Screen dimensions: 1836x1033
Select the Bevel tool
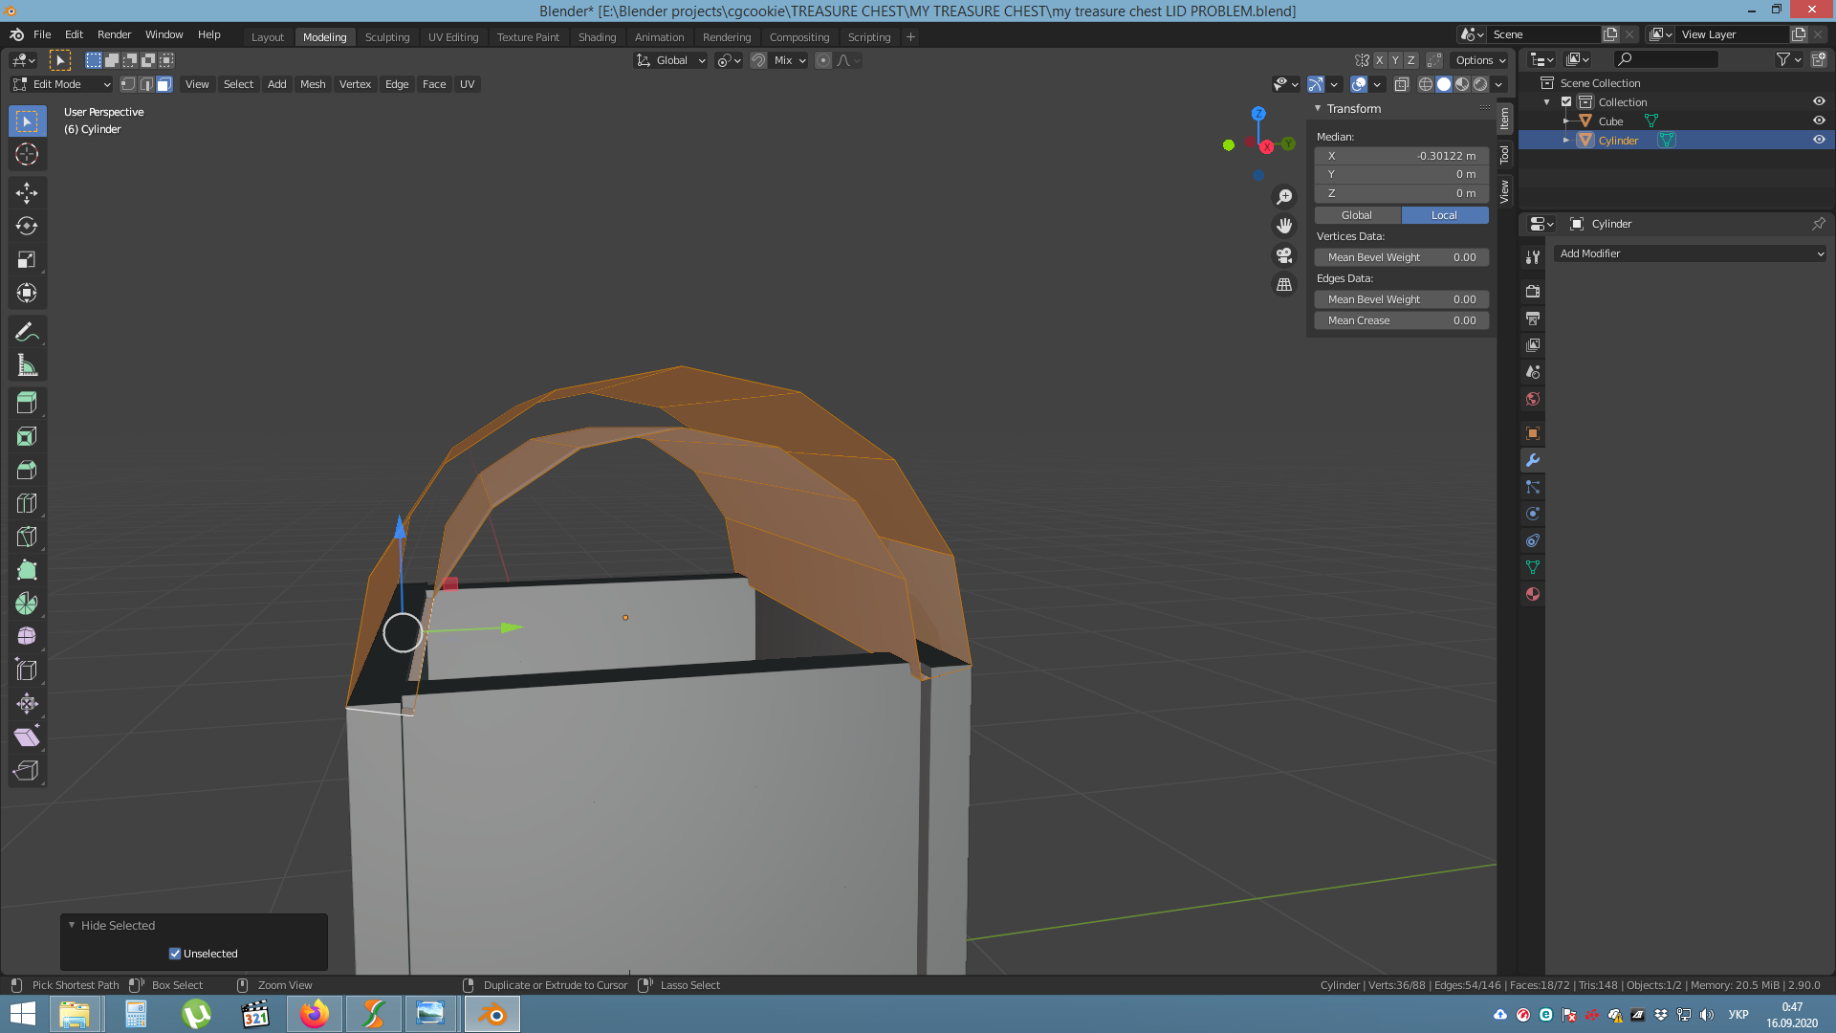27,470
